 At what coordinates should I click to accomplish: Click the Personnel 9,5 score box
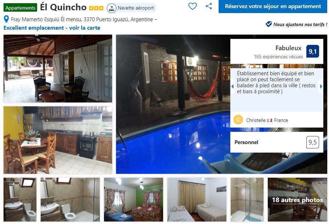click(x=277, y=142)
